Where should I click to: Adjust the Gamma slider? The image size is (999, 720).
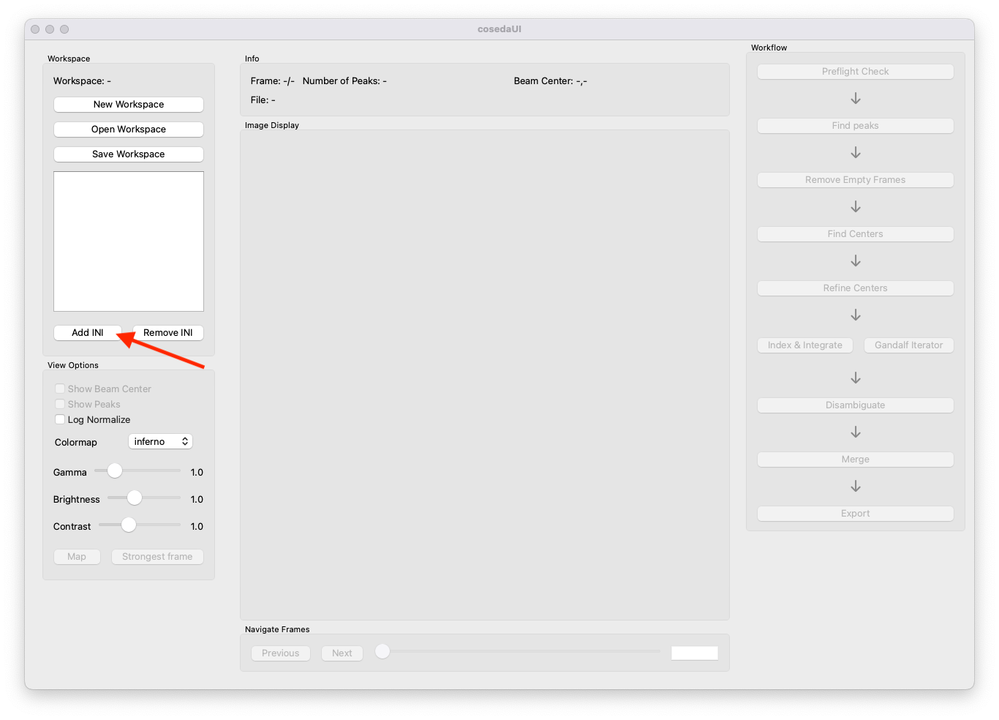pos(137,470)
